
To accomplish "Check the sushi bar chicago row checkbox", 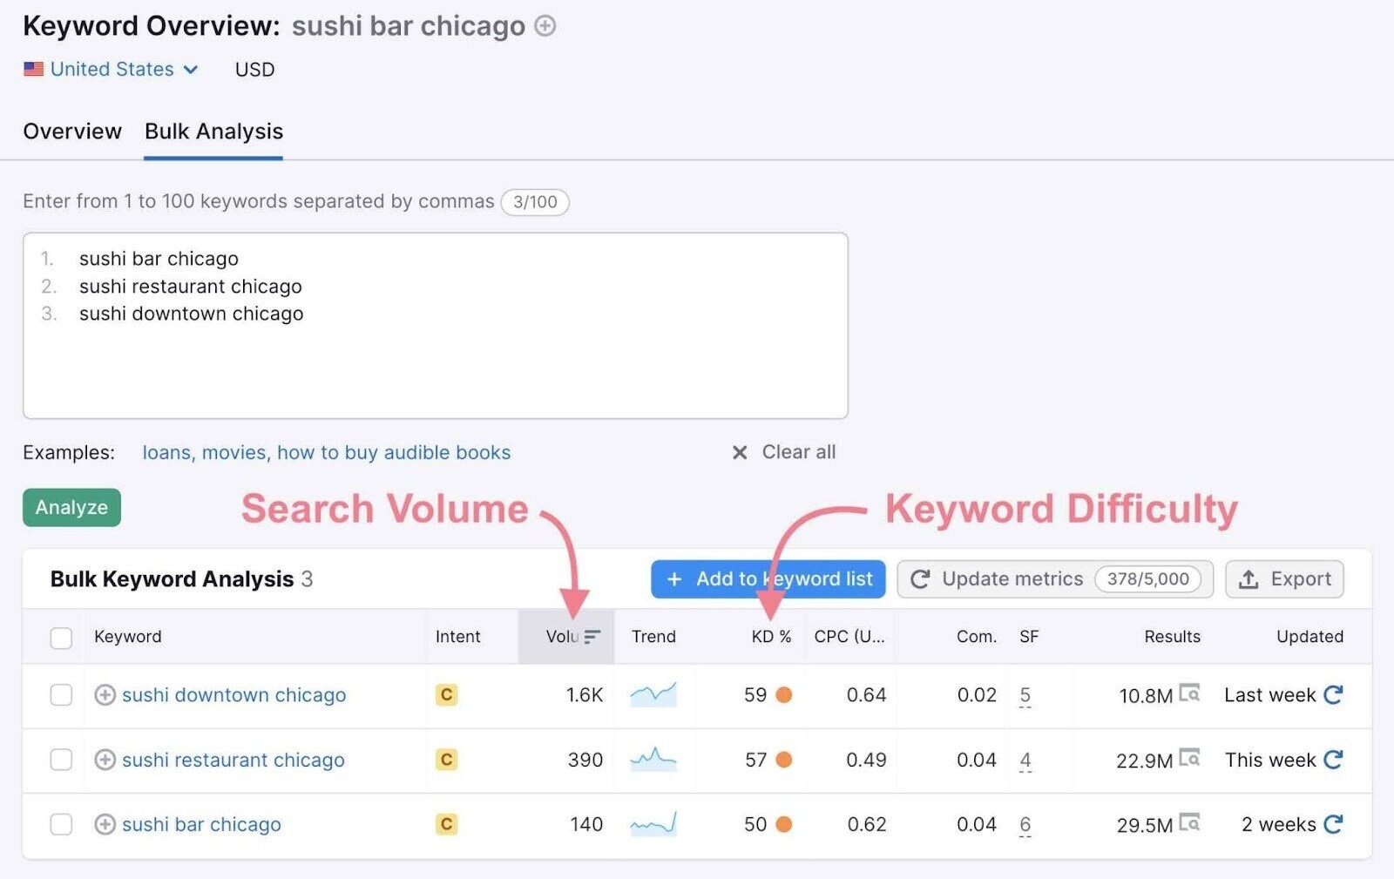I will tap(61, 824).
